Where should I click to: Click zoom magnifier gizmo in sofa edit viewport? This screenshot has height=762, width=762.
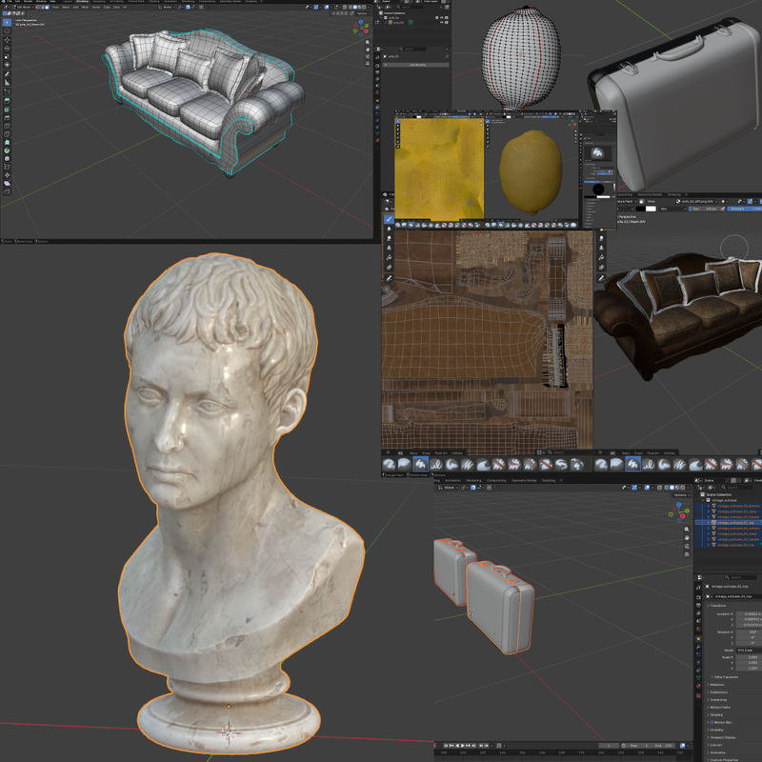[x=368, y=42]
